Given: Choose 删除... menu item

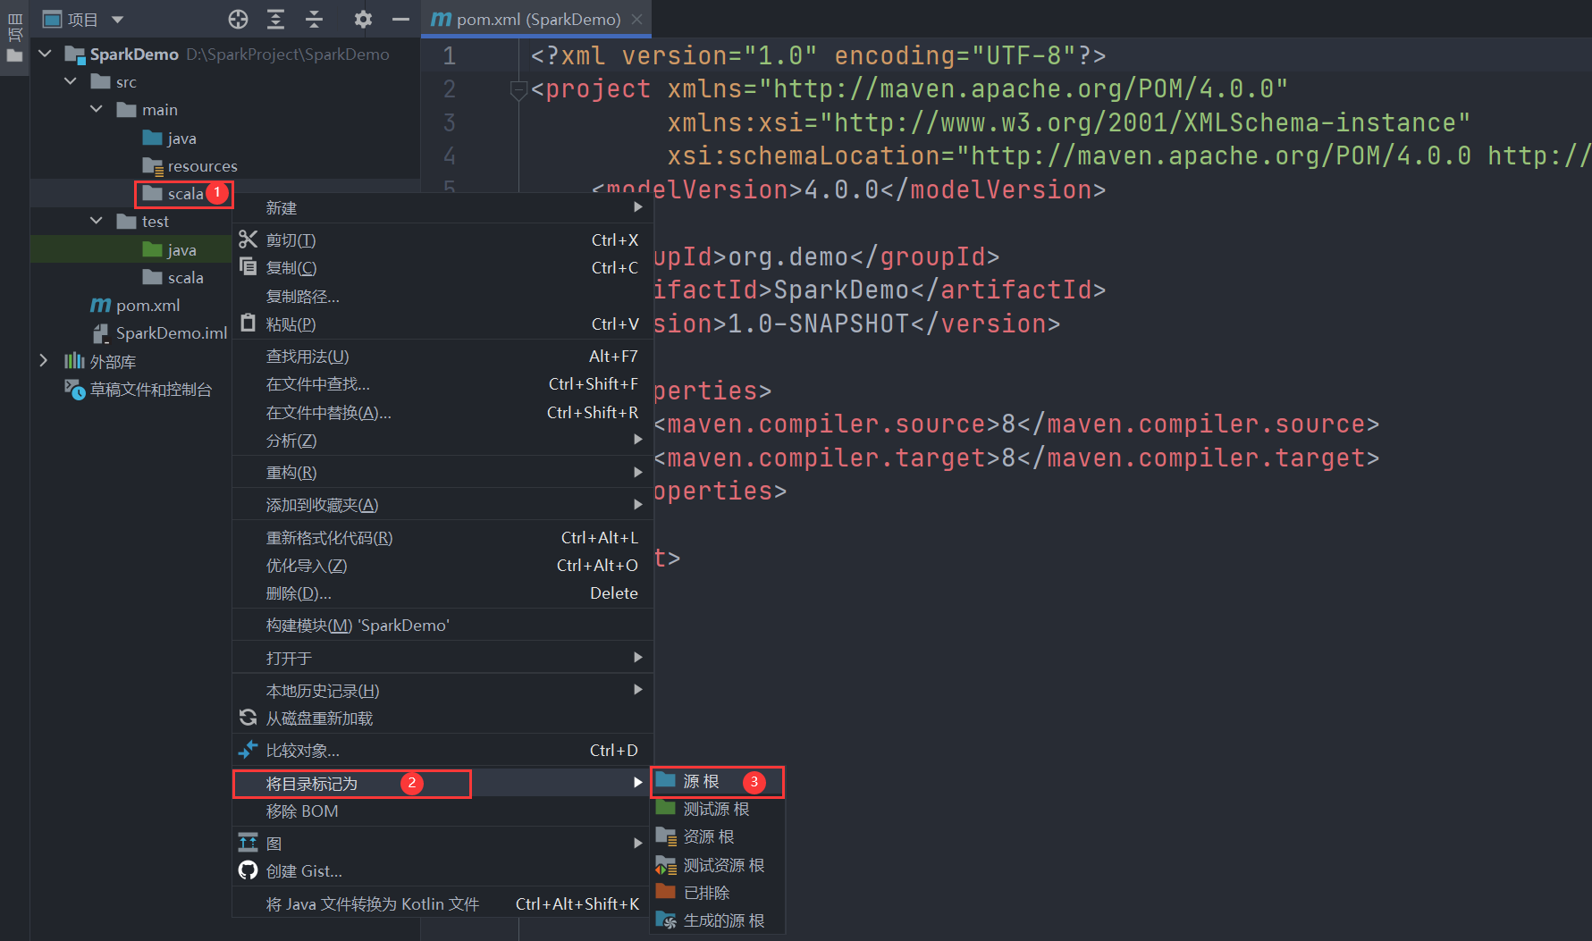Looking at the screenshot, I should 442,592.
